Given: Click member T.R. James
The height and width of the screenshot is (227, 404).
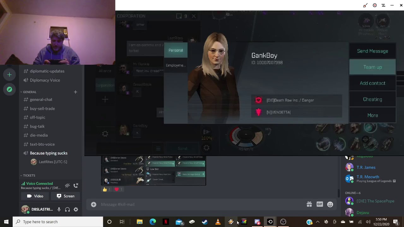Looking at the screenshot, I should (366, 167).
